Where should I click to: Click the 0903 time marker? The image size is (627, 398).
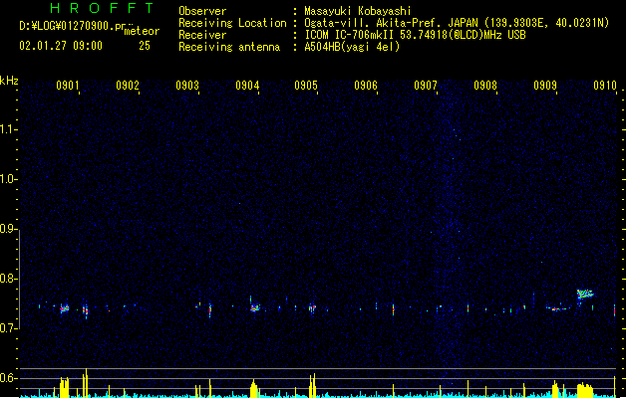pyautogui.click(x=187, y=86)
